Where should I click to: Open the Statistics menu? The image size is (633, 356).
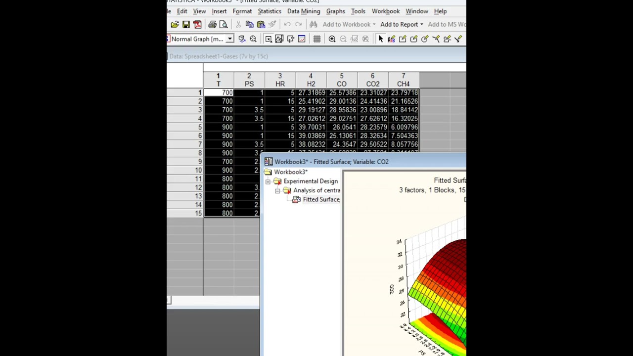coord(270,11)
